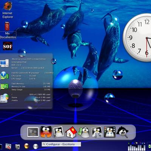Open the penguin photo camera dock icon
The width and height of the screenshot is (151, 151).
97,132
